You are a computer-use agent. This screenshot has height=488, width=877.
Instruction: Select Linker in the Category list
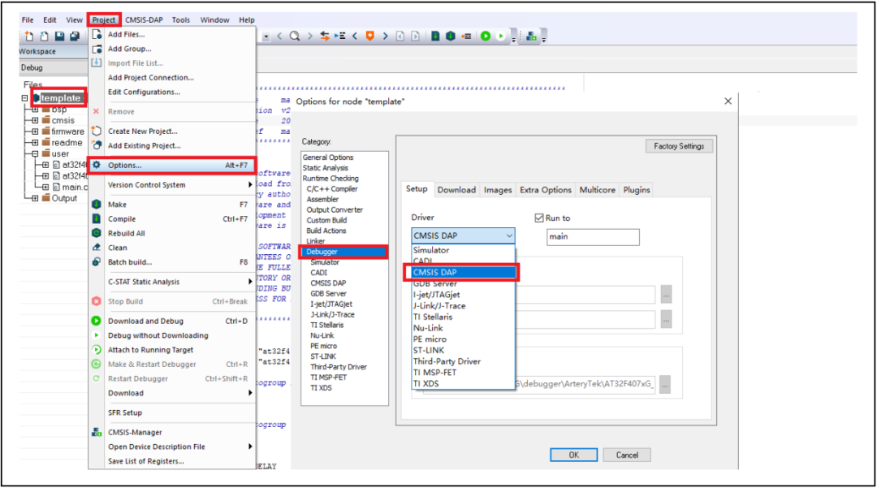(x=315, y=241)
